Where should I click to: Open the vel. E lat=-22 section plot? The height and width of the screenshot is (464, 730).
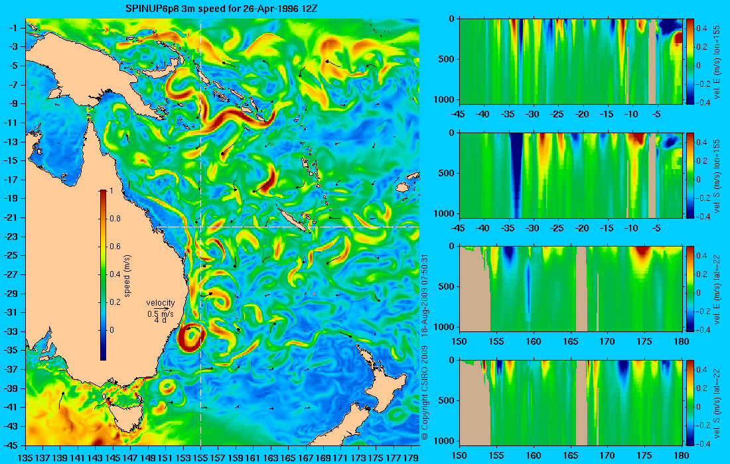coord(571,289)
